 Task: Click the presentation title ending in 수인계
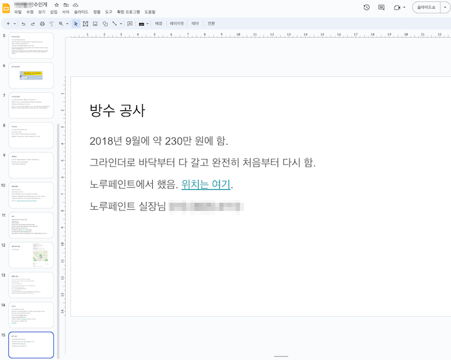[x=31, y=4]
